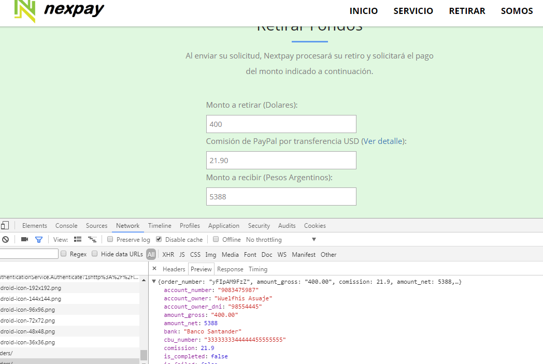Filter requests by JS

(182, 255)
